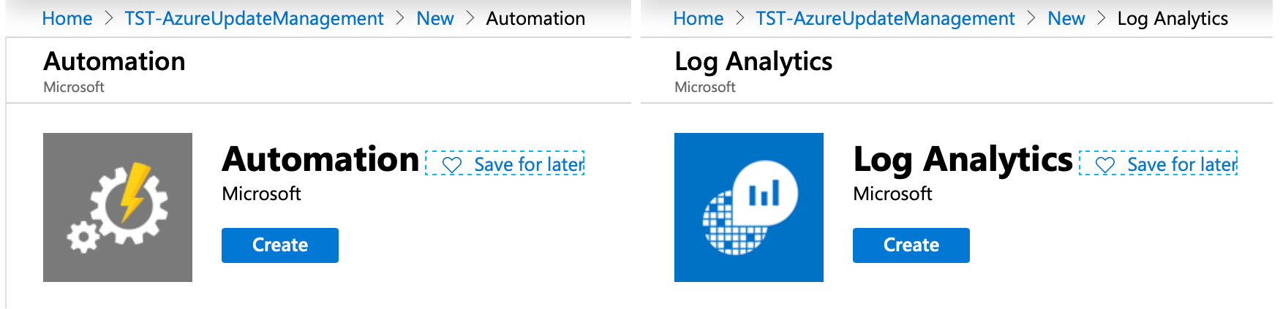Viewport: 1280px width, 309px height.
Task: Create a new Log Analytics resource
Action: [911, 245]
